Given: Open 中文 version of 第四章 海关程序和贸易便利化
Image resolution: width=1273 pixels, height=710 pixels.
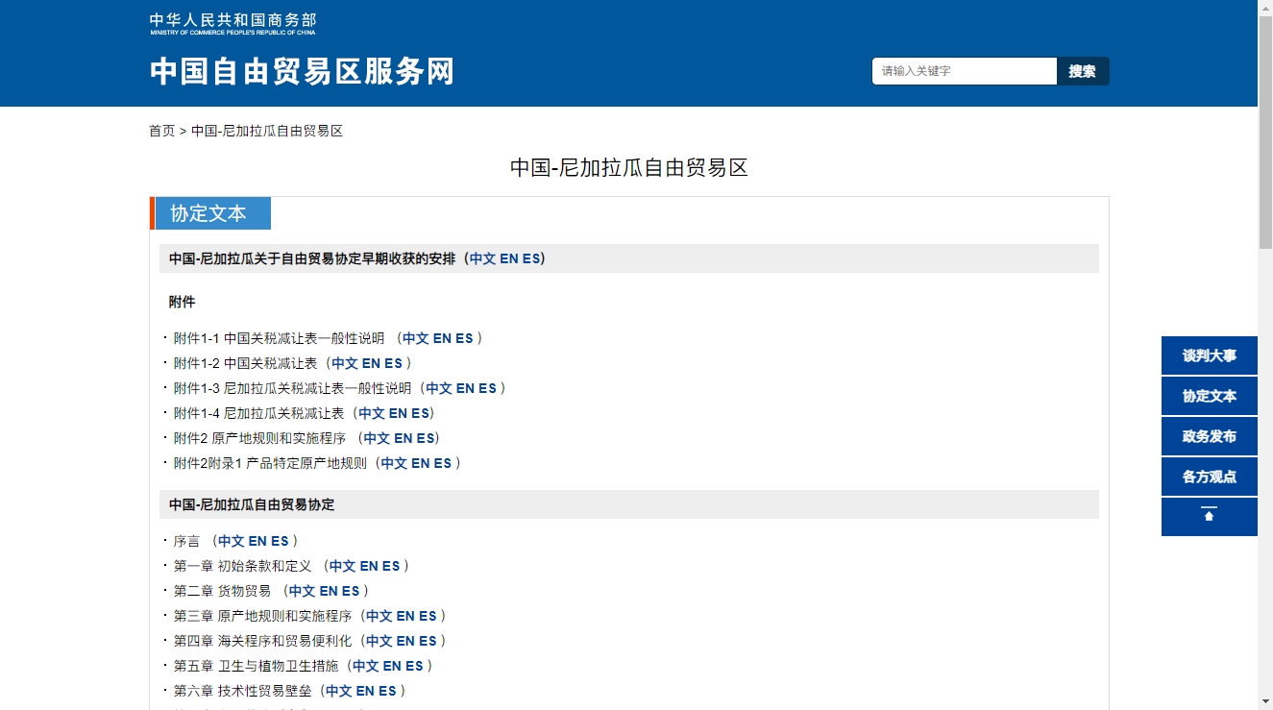Looking at the screenshot, I should (379, 641).
